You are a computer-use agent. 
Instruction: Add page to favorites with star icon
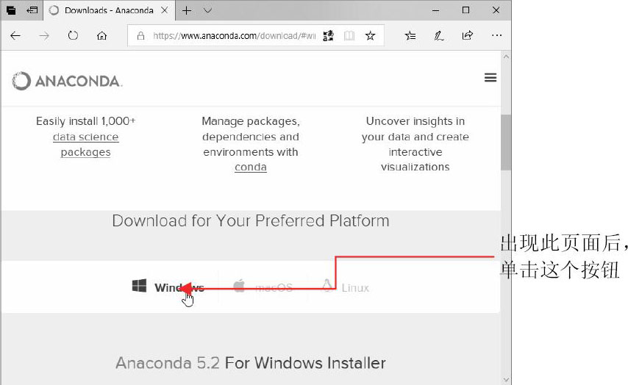point(370,36)
